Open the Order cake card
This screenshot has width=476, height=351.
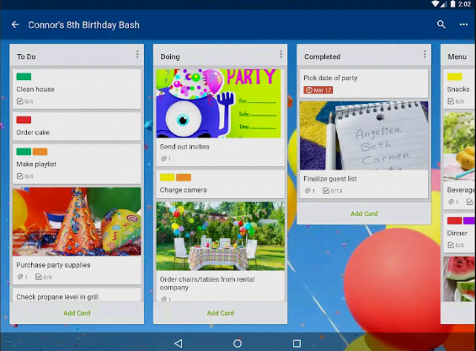tap(77, 127)
